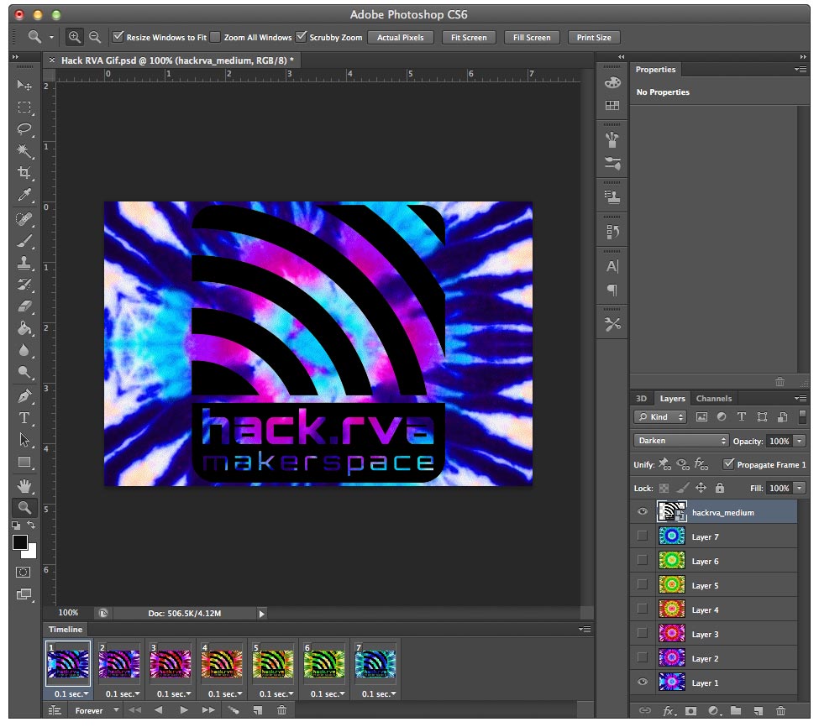Screen dimensions: 819x727
Task: Open the Character panel icon
Action: [x=612, y=267]
